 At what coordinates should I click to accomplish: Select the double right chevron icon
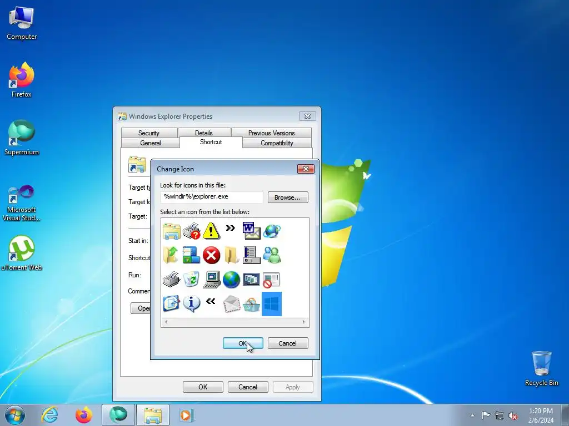pos(231,228)
